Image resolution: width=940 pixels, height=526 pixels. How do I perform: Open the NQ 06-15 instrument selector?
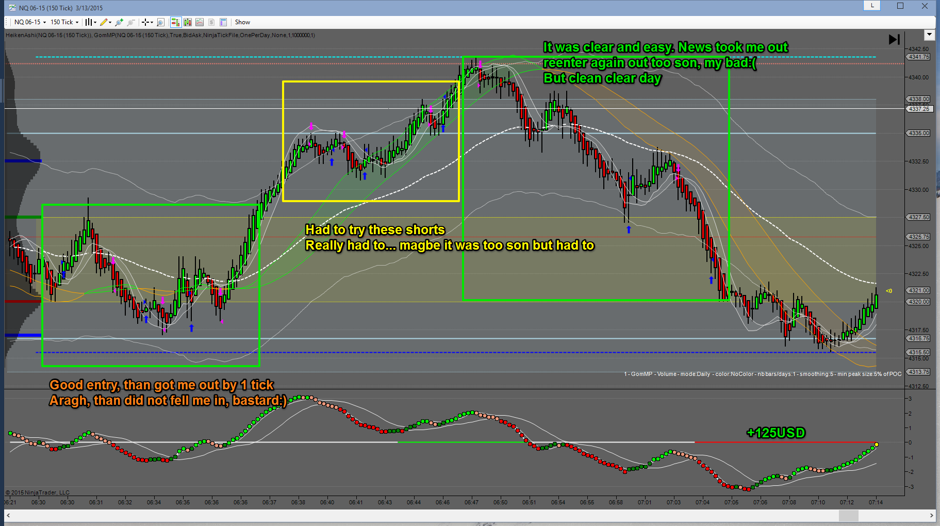30,22
